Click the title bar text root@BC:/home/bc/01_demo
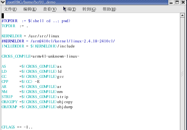Viewport: 187px width, 130px height. [31, 2]
